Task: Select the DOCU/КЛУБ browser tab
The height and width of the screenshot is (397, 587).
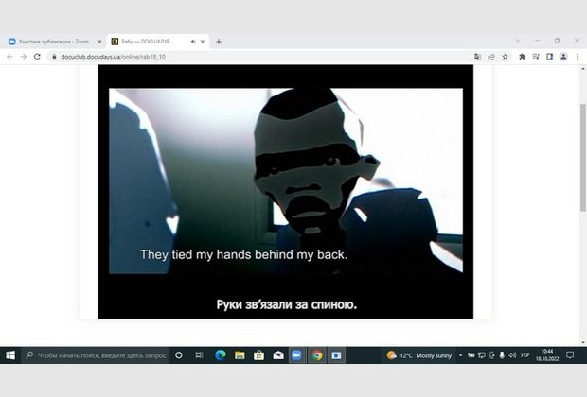Action: tap(151, 42)
